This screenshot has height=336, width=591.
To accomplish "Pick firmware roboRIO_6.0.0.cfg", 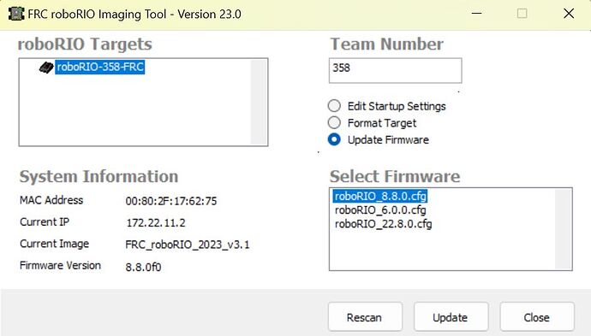I will 380,210.
